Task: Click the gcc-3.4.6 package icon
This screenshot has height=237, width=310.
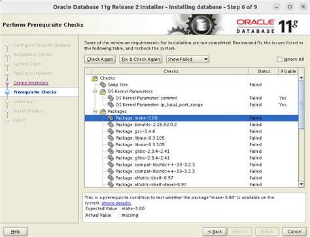Action: coord(111,131)
